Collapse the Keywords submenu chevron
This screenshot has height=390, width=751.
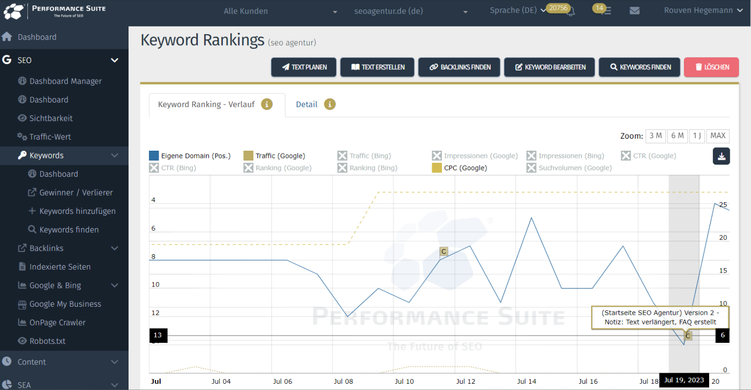tap(115, 155)
